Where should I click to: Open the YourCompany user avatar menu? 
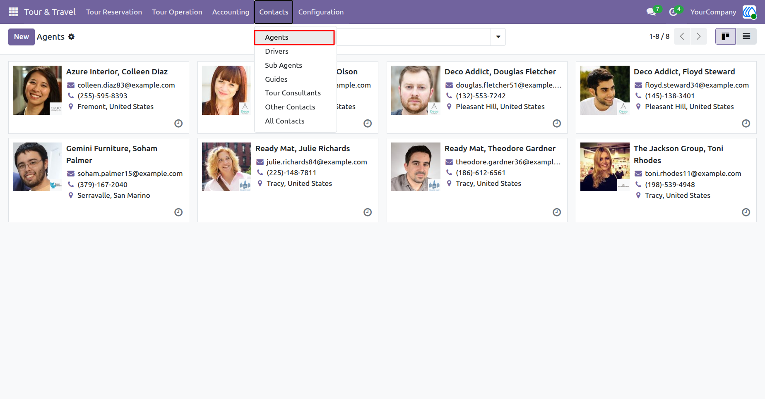click(x=749, y=12)
